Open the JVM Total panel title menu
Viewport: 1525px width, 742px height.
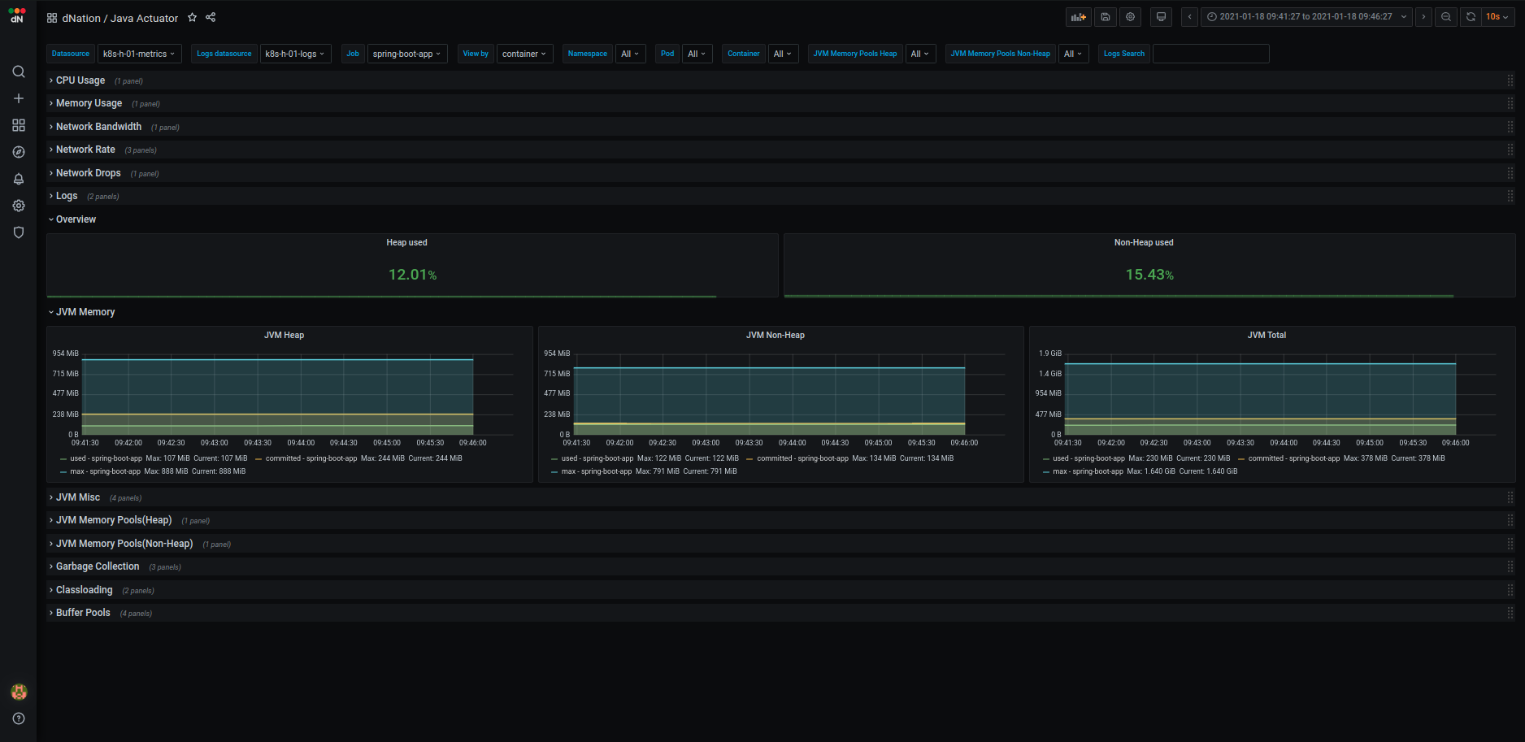pos(1266,335)
